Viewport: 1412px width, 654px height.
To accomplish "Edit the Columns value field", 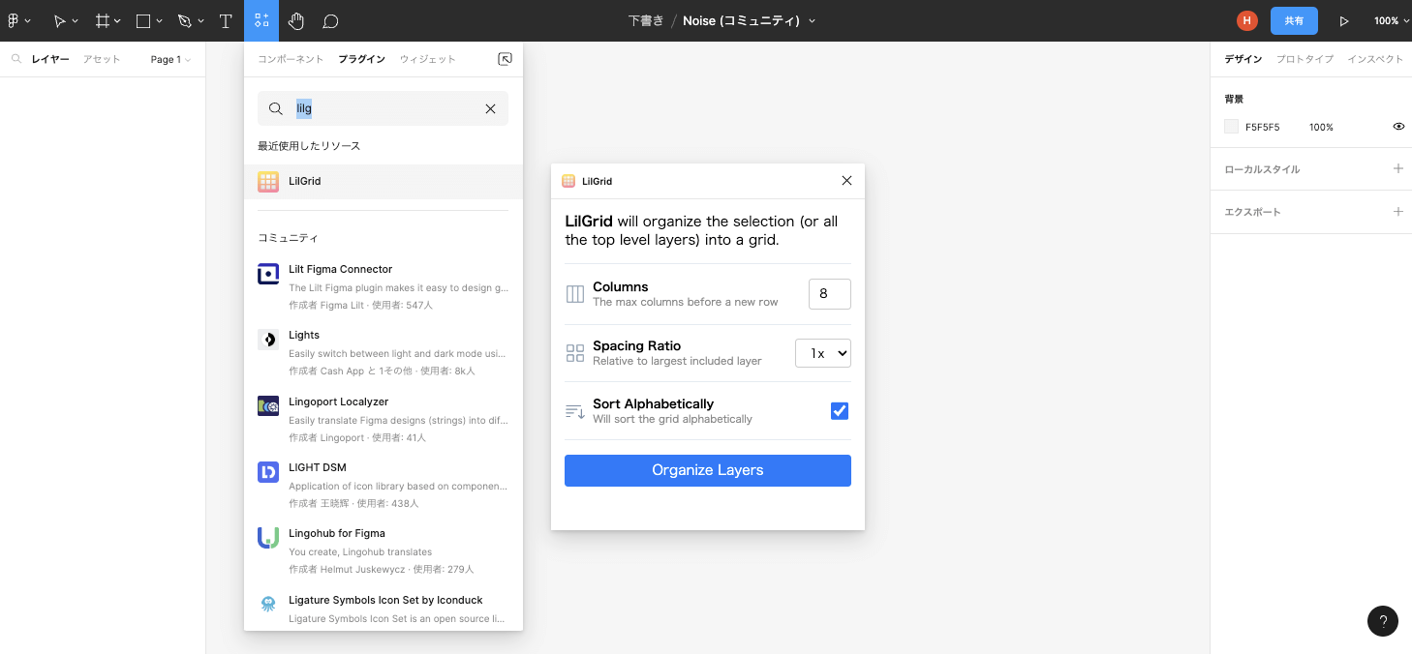I will [x=830, y=294].
